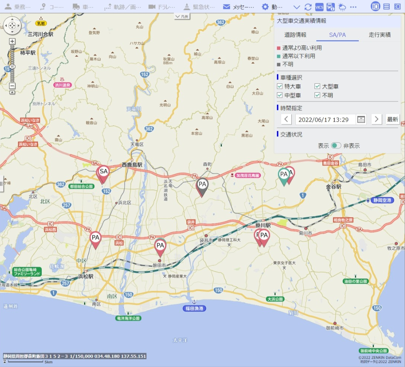This screenshot has height=367, width=405.
Task: Click the 渋川温泉 hot spring label
Action: coord(63,85)
